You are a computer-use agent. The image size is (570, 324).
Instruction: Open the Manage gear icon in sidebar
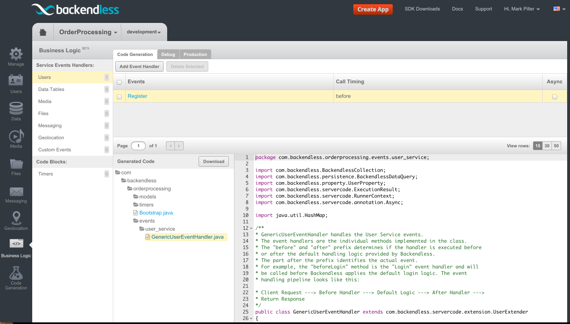point(16,54)
